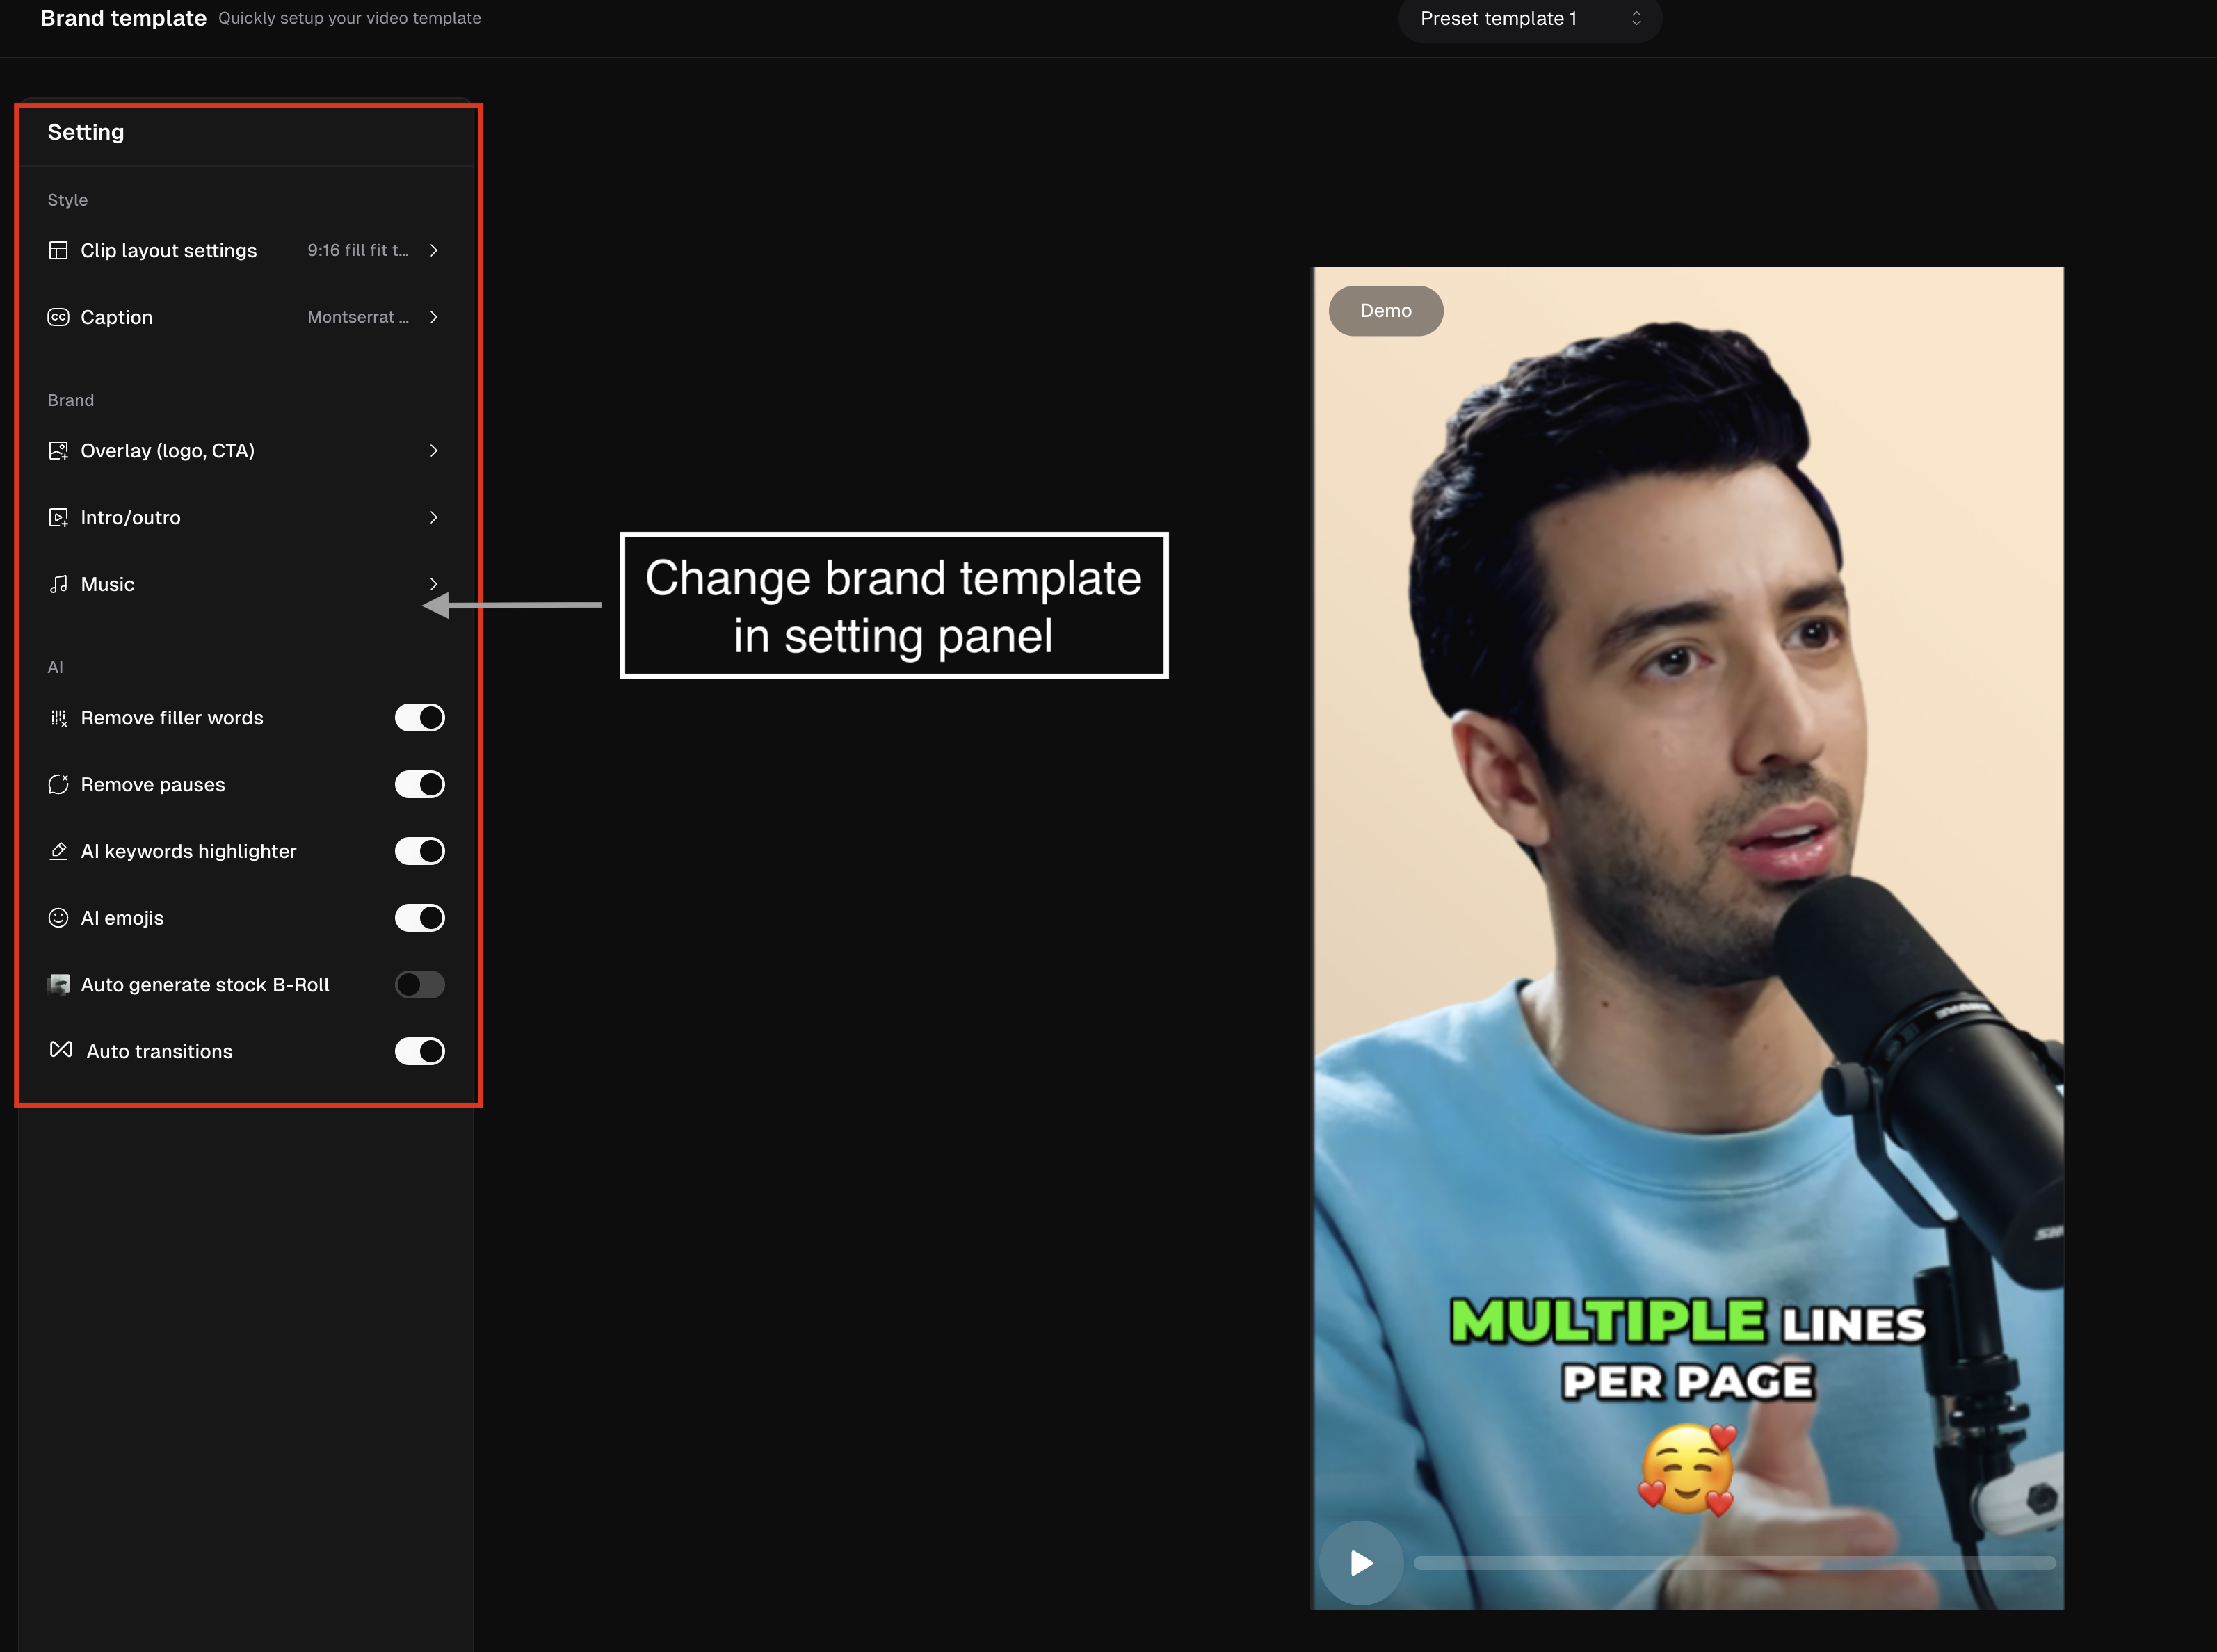Disable Remove filler words toggle
Viewport: 2217px width, 1652px height.
[419, 718]
